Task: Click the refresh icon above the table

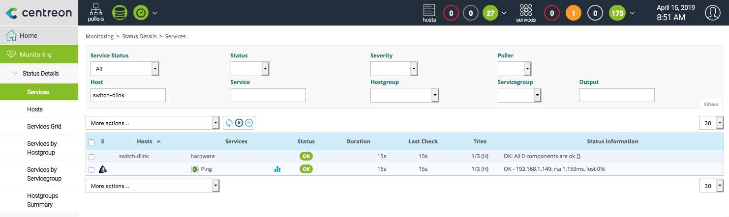Action: (x=229, y=123)
